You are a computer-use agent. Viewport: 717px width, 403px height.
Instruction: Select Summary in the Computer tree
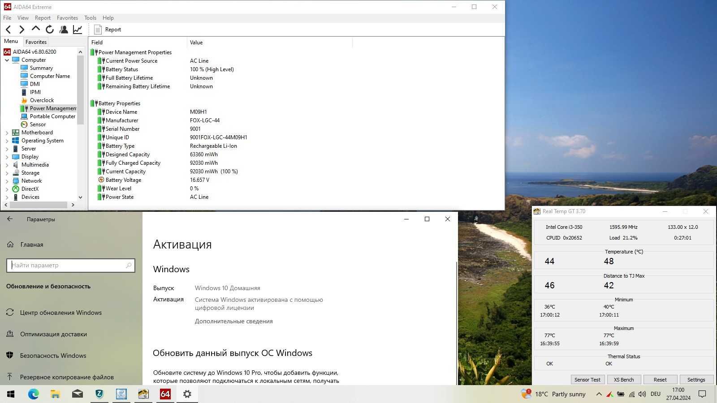pos(41,68)
